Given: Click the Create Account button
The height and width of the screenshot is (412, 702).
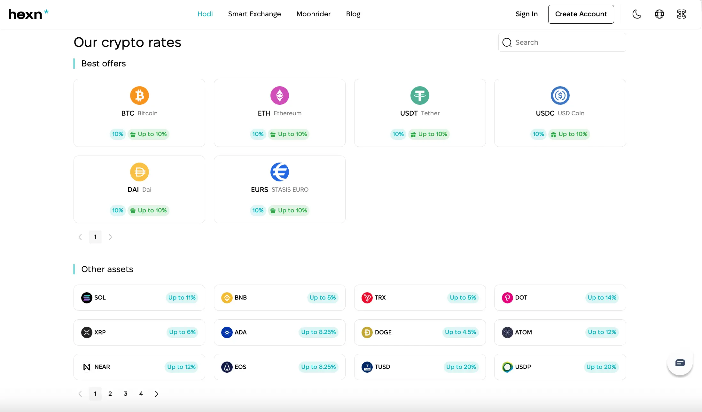Looking at the screenshot, I should pos(581,14).
